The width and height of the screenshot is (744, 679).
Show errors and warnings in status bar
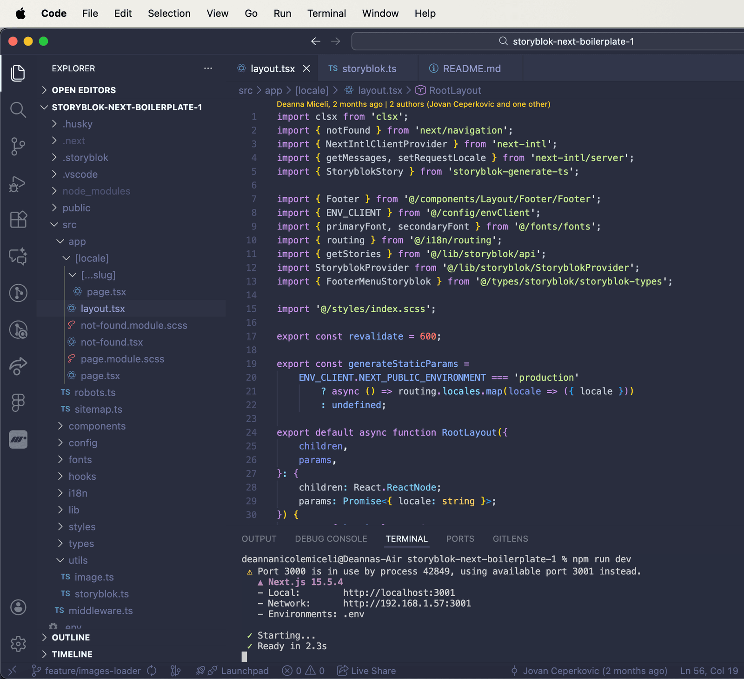(x=303, y=671)
